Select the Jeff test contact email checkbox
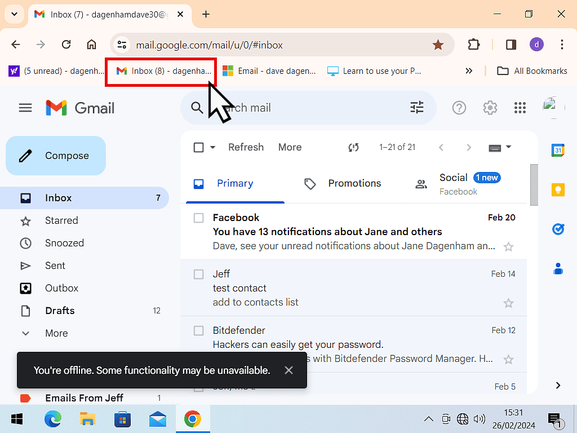 (x=198, y=274)
